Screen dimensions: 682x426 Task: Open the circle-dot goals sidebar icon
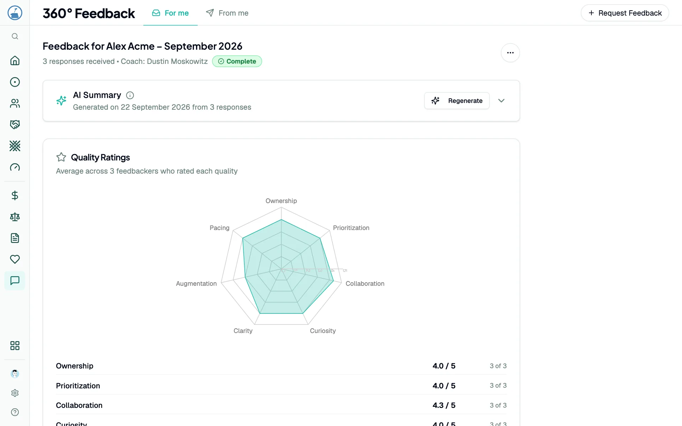tap(15, 82)
